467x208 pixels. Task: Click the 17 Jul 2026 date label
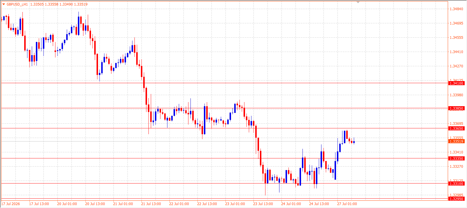pyautogui.click(x=11, y=204)
